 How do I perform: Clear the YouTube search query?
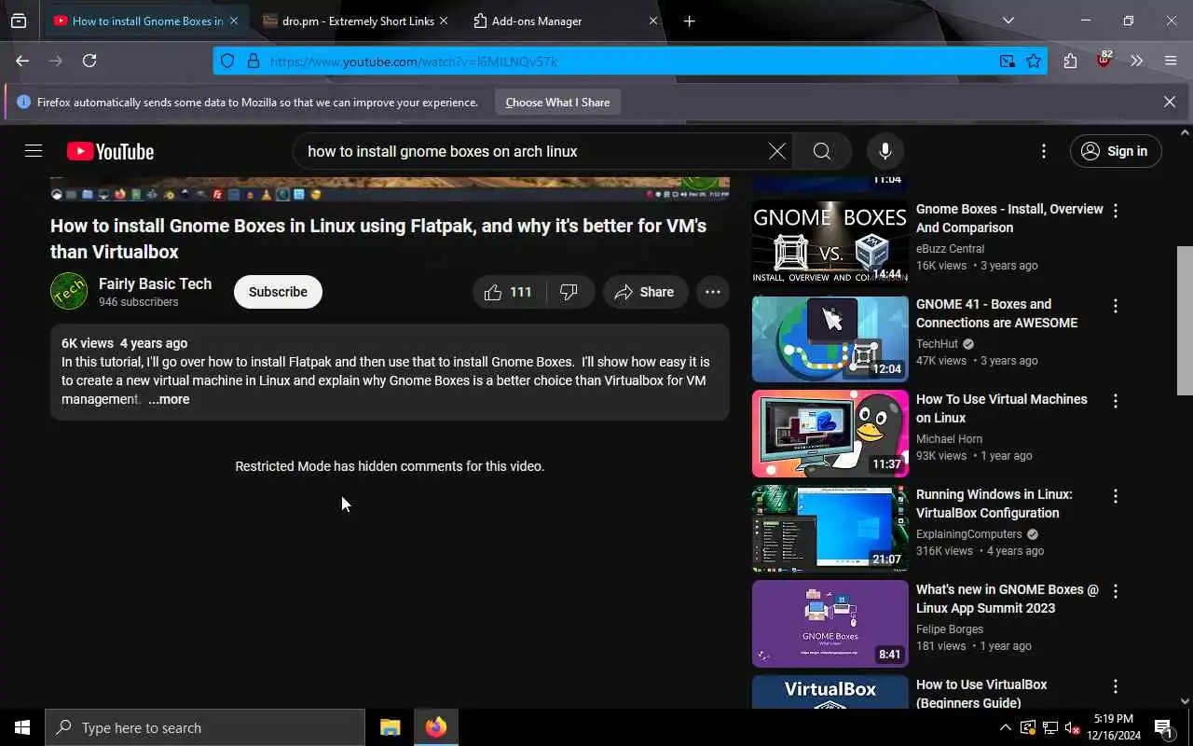(x=777, y=151)
